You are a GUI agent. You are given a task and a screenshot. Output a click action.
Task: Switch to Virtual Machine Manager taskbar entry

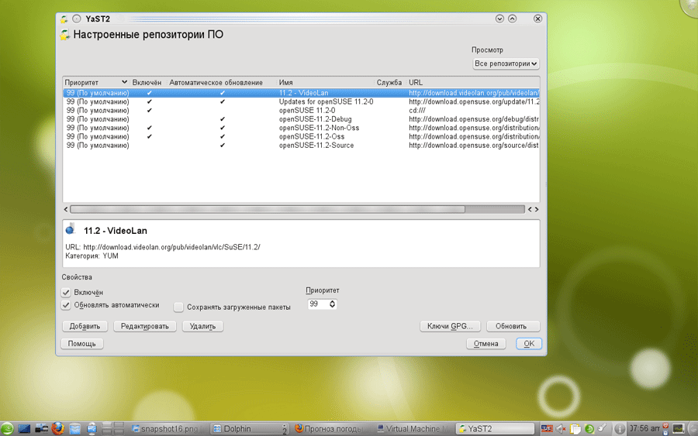coord(413,428)
